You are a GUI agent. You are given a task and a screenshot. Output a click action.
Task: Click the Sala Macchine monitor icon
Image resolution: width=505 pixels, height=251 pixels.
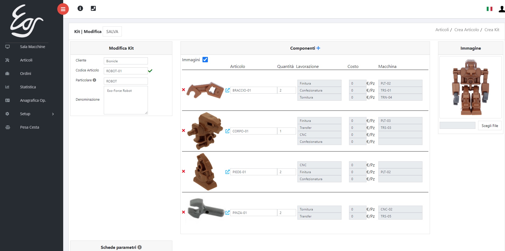click(x=8, y=47)
